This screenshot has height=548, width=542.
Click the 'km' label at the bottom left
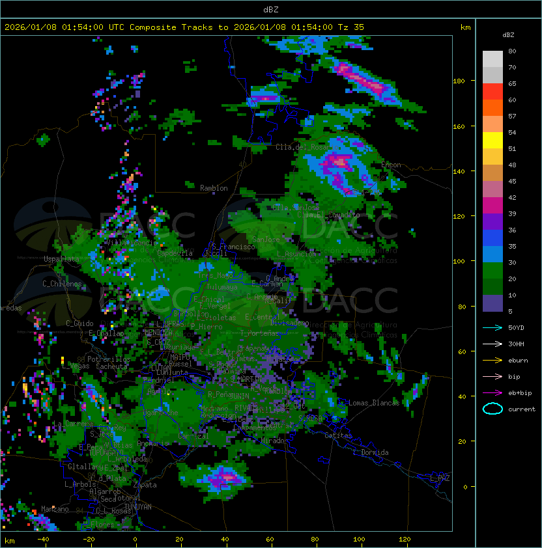10,541
